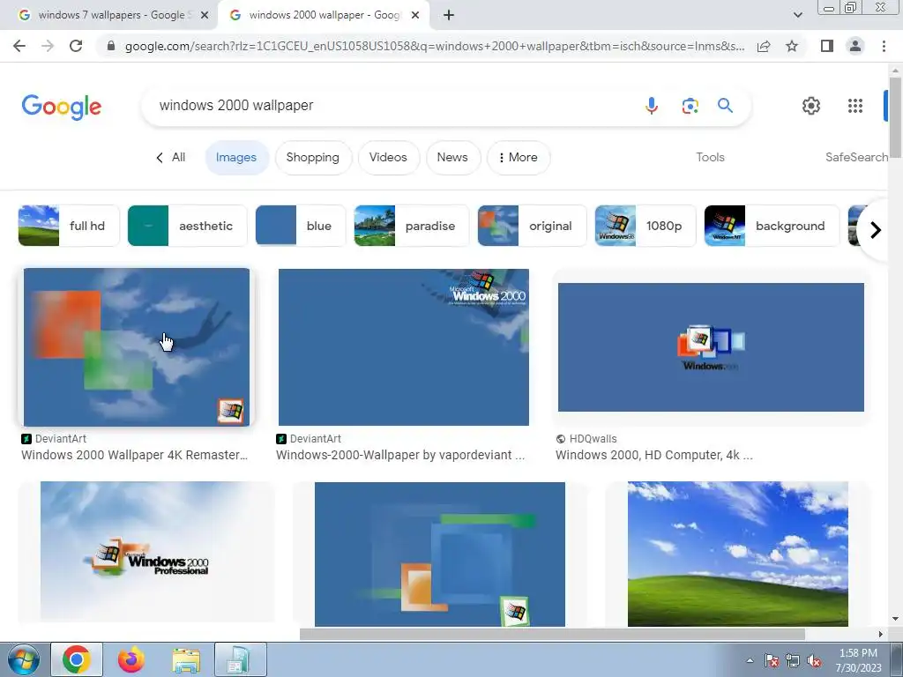
Task: Click the voice search microphone icon
Action: 652,106
